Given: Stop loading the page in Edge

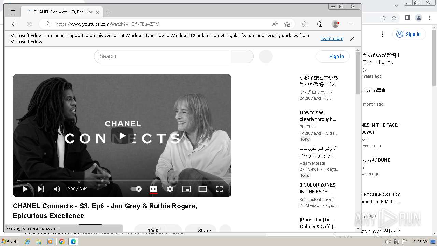Looking at the screenshot, I should (x=29, y=24).
